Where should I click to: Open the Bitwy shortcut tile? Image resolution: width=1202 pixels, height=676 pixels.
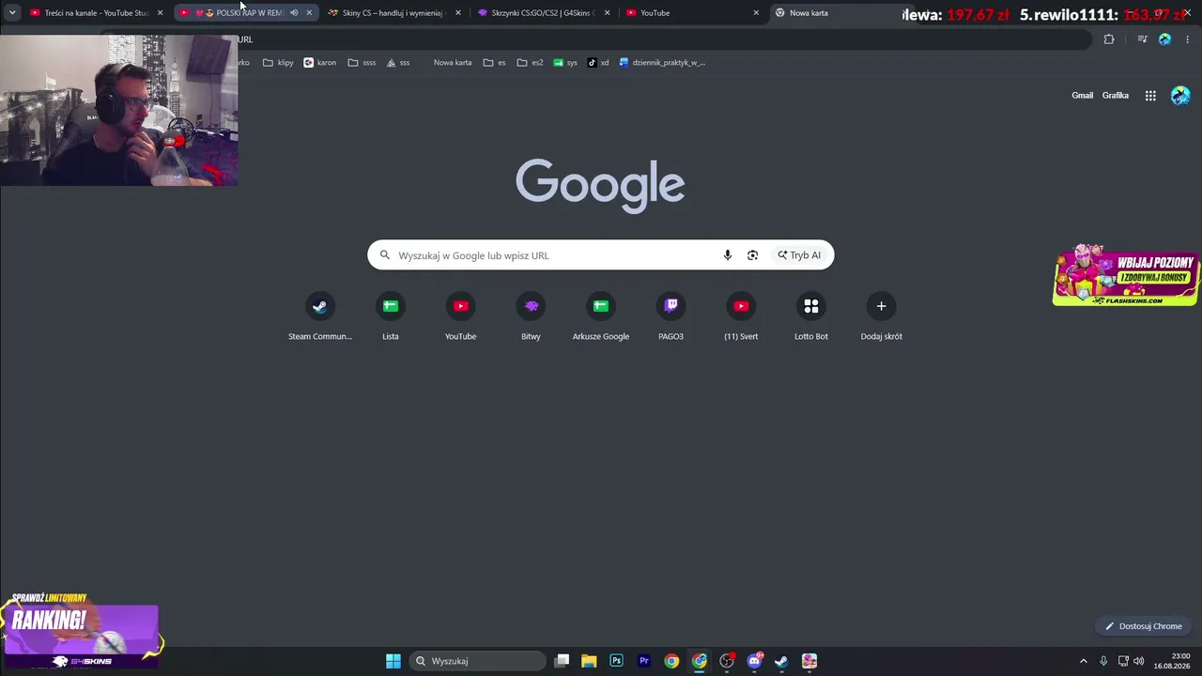point(531,317)
